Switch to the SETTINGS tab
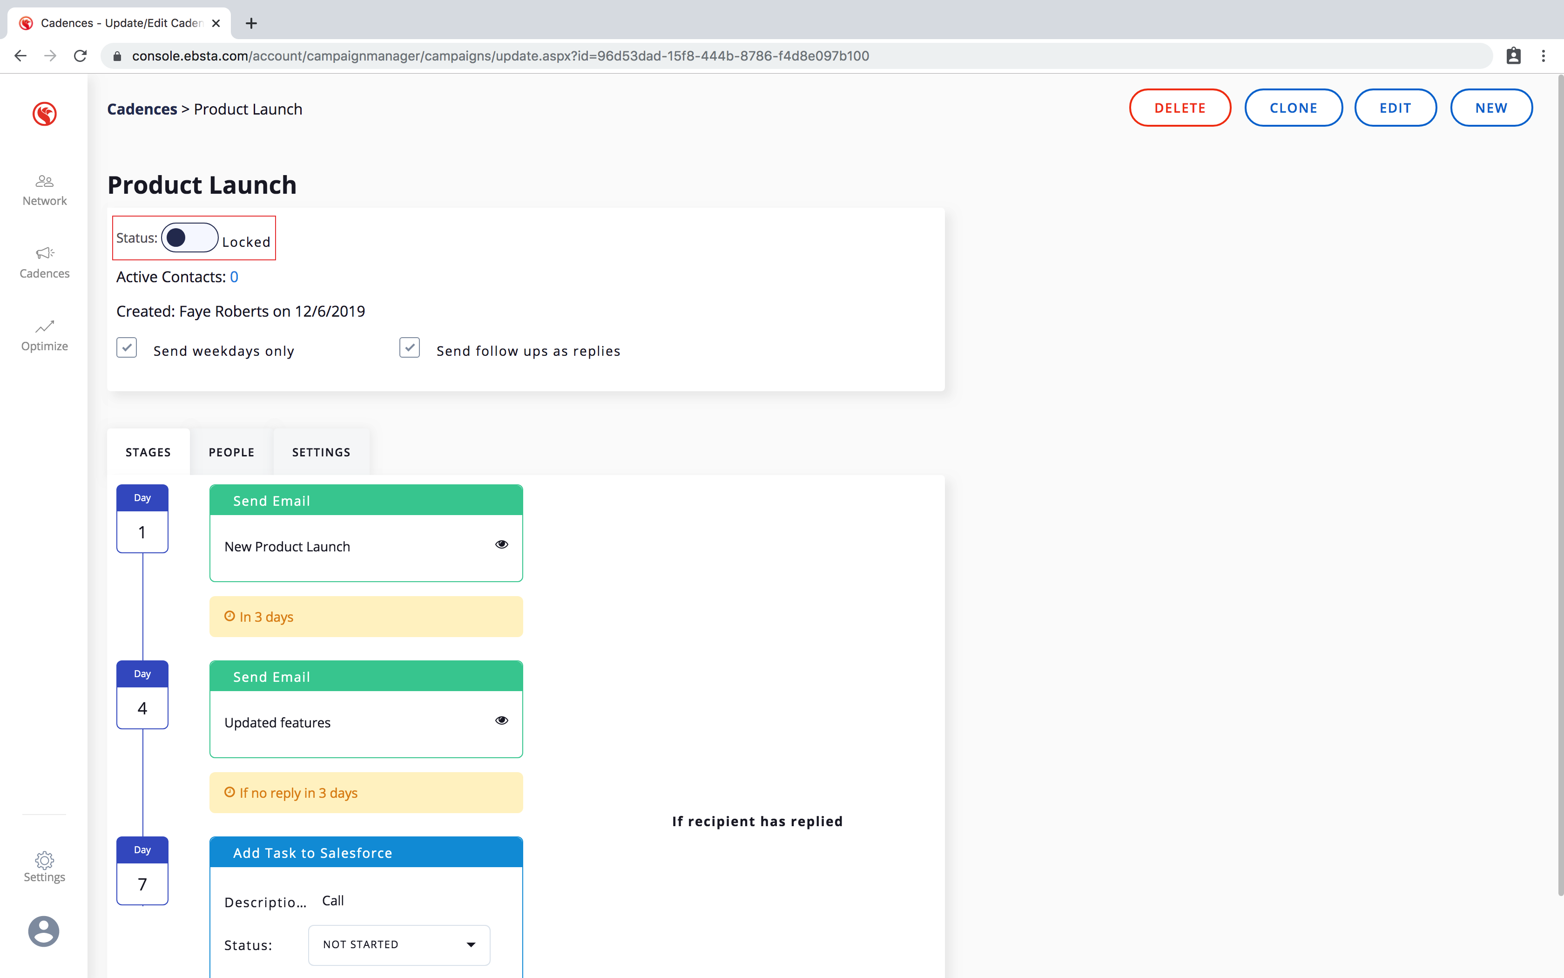The height and width of the screenshot is (978, 1564). pos(321,452)
